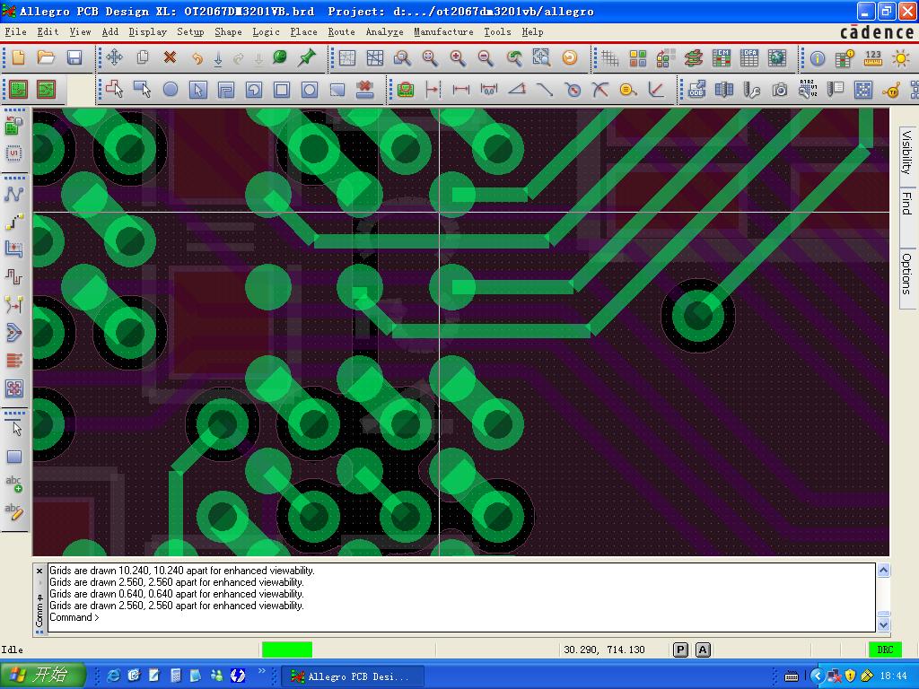Screen dimensions: 919x689
Task: Click the blue Show Element info icon
Action: 818,57
